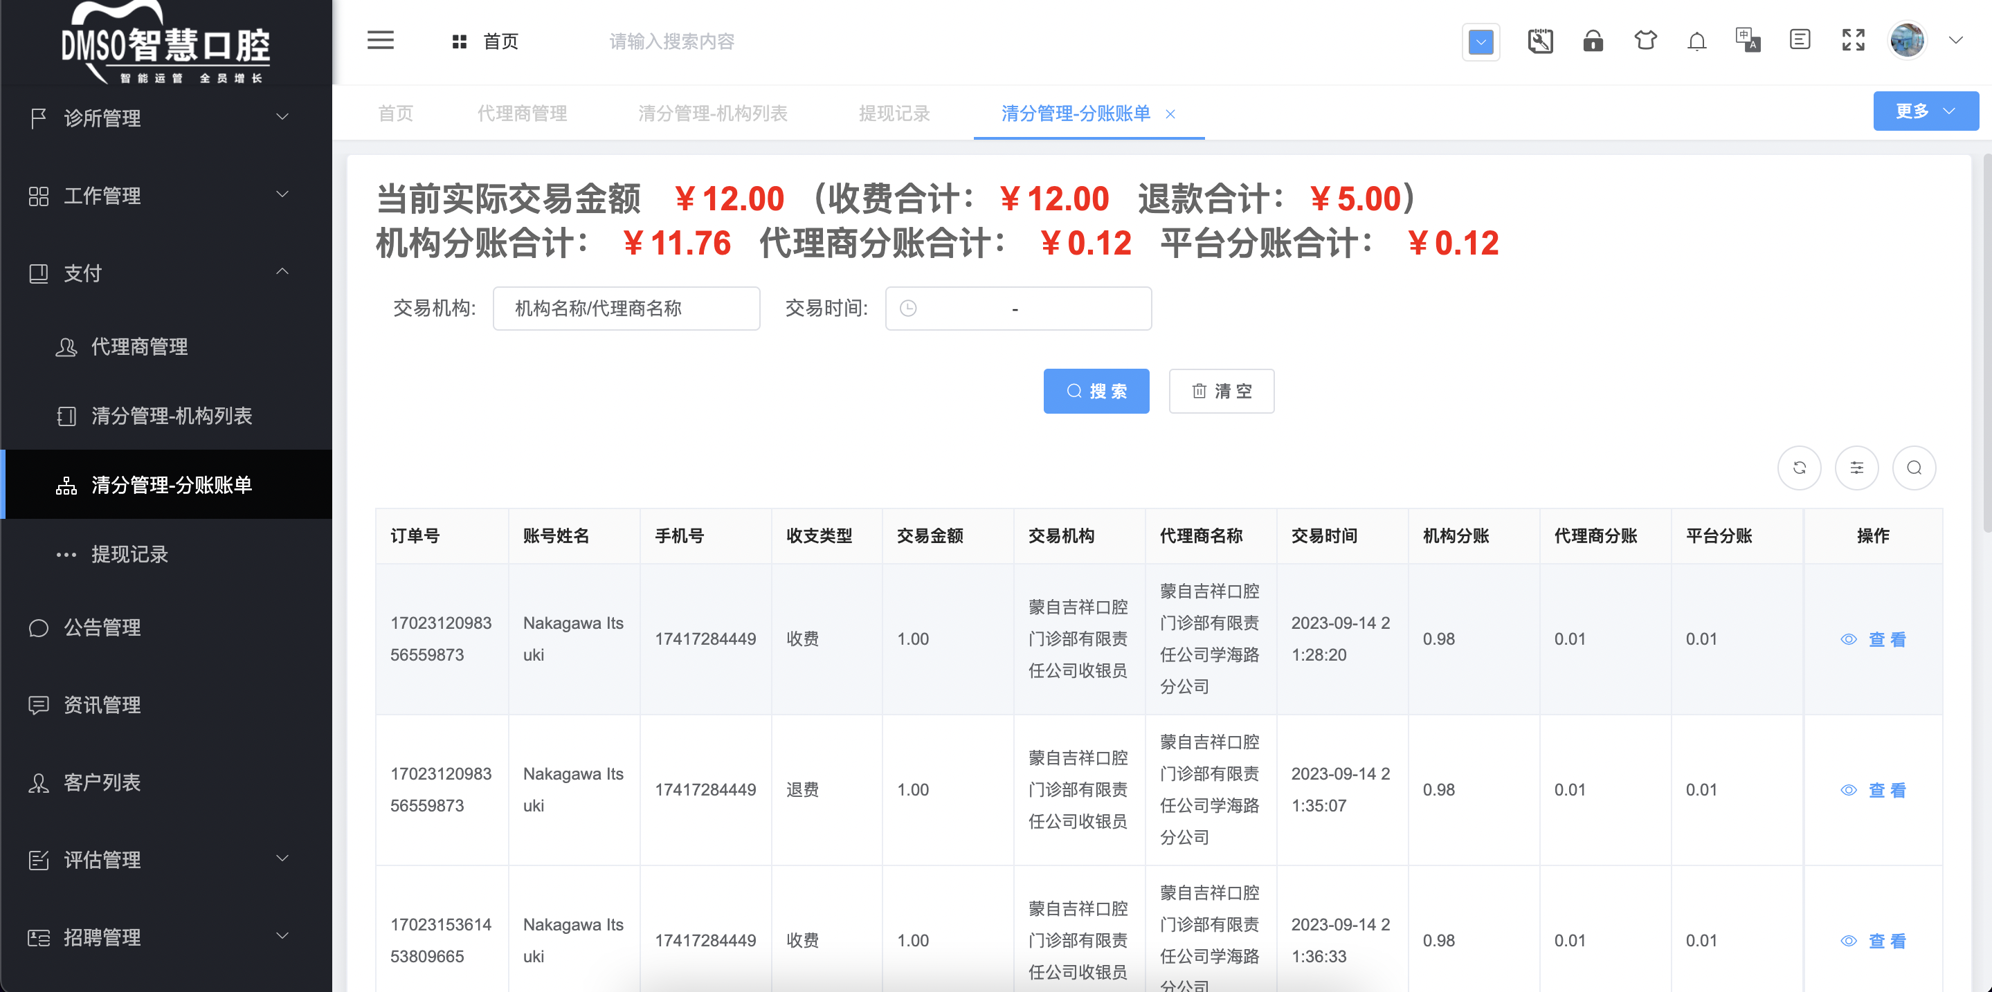Open the blue dropdown square in header
Screen dimensions: 1992x992
(x=1480, y=42)
